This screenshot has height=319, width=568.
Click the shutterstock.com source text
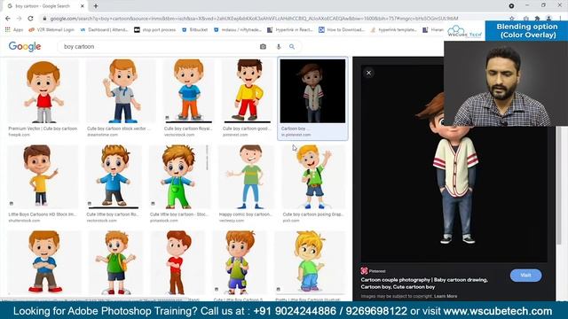point(24,221)
